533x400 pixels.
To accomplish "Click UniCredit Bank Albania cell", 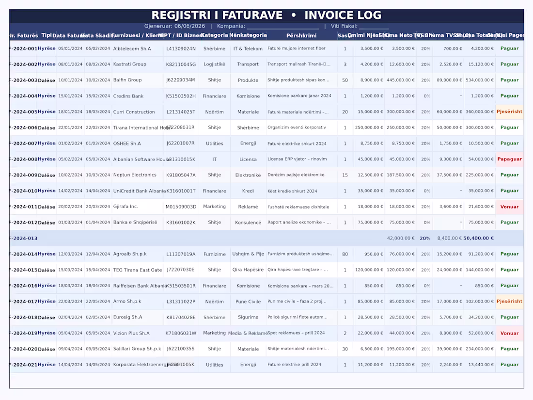I will point(140,191).
